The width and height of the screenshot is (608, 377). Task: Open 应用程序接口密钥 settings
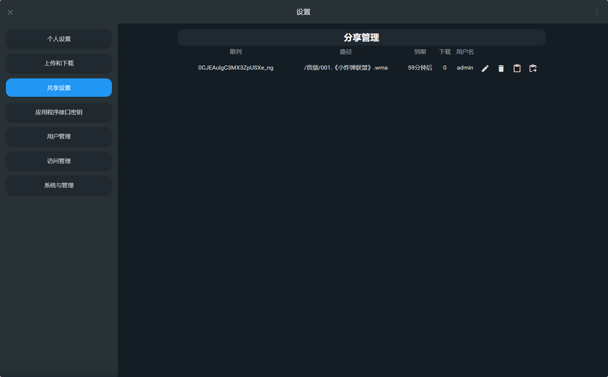coord(59,112)
